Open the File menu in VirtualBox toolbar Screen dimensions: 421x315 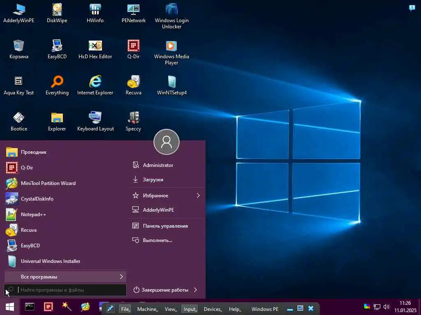pos(125,309)
